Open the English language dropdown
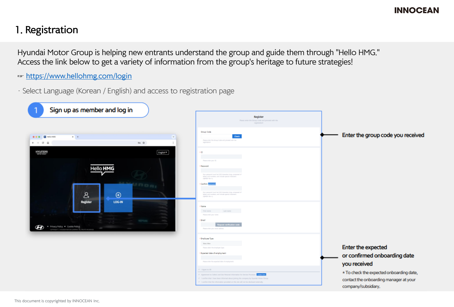 [x=163, y=152]
